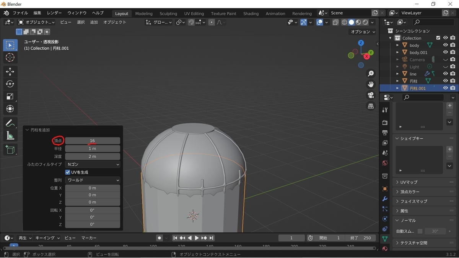Open Modifier properties tab
459x258 pixels.
(385, 199)
